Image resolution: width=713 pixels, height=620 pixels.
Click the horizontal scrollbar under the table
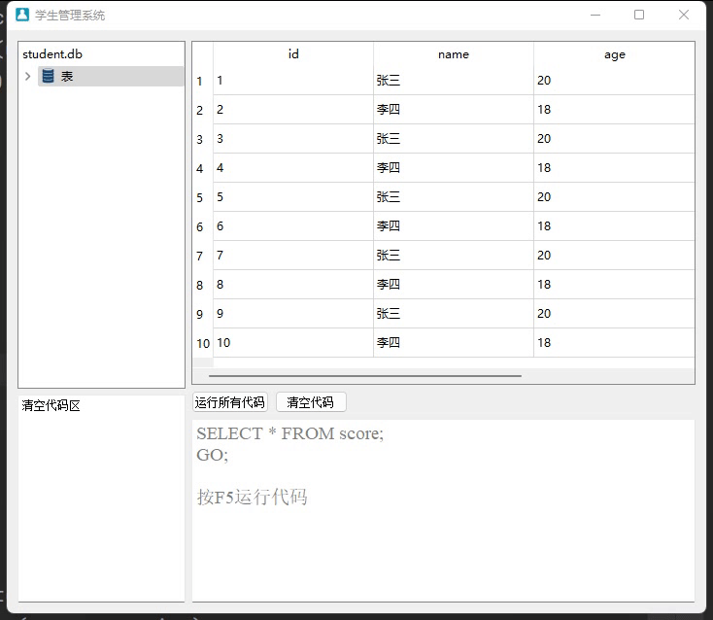(364, 375)
